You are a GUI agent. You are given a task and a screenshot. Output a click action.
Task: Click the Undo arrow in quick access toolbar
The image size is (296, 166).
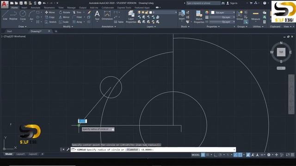coord(44,3)
